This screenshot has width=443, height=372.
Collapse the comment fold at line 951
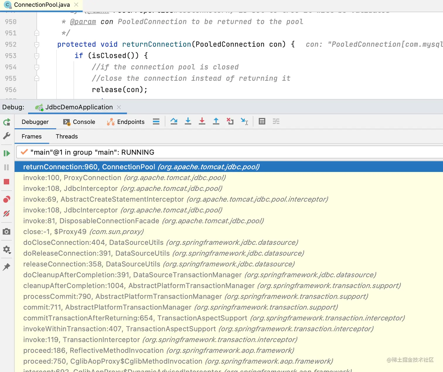tap(37, 33)
